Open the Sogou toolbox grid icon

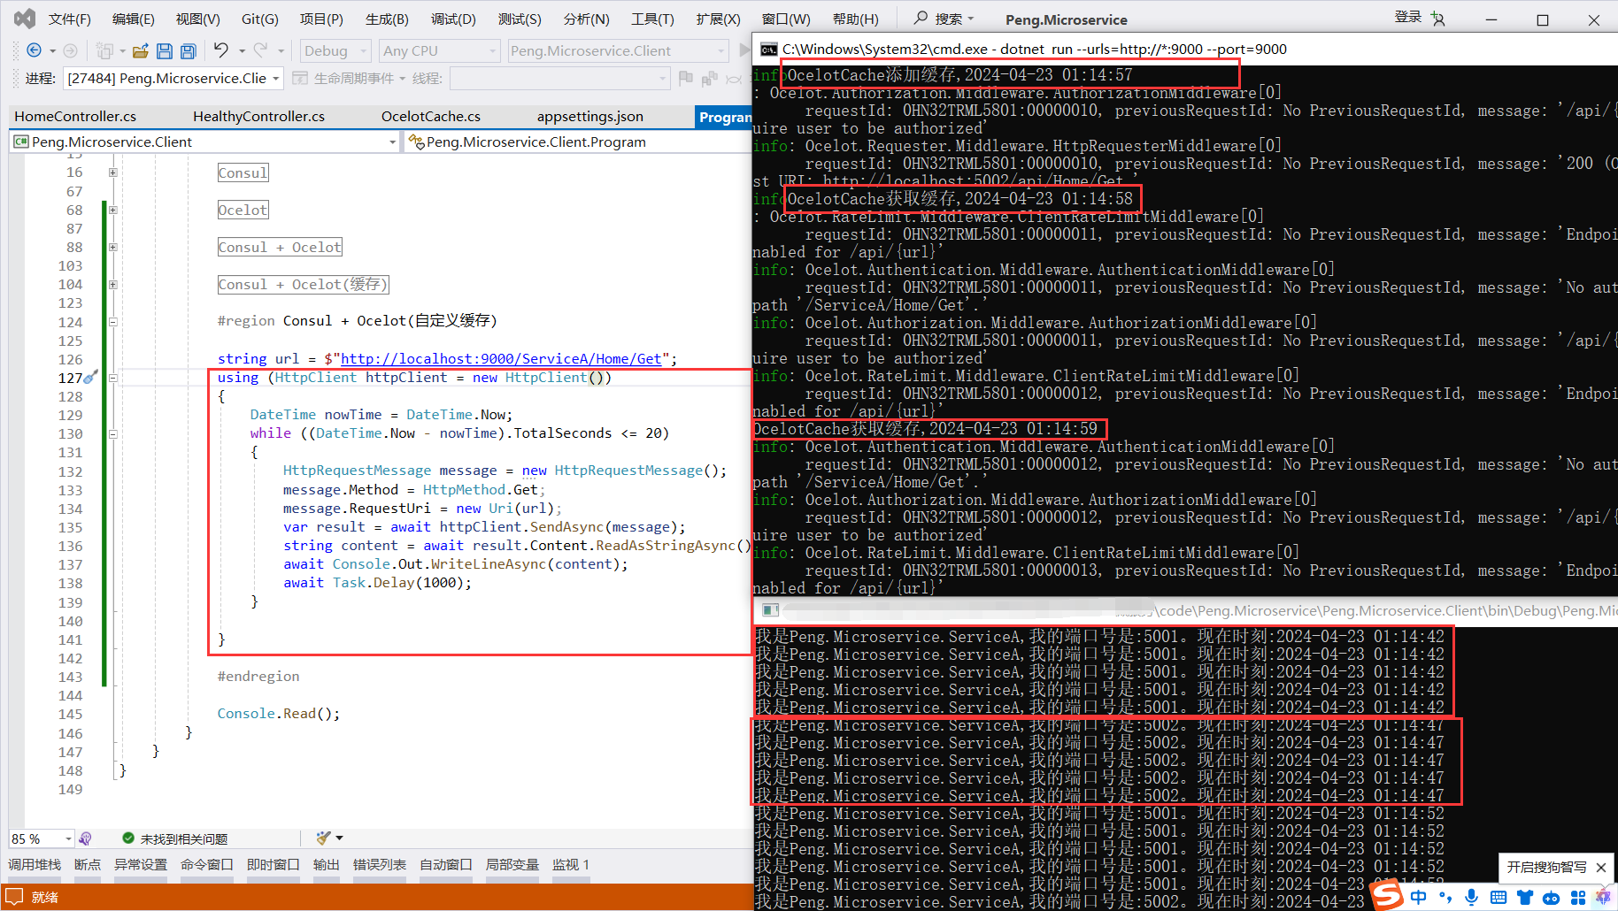click(1577, 898)
